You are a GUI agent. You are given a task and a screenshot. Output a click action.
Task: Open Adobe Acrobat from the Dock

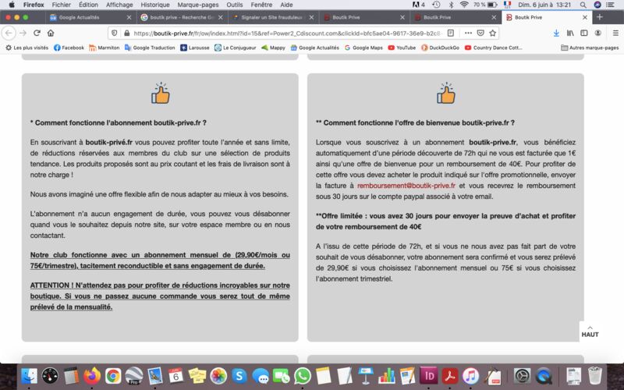tap(450, 376)
